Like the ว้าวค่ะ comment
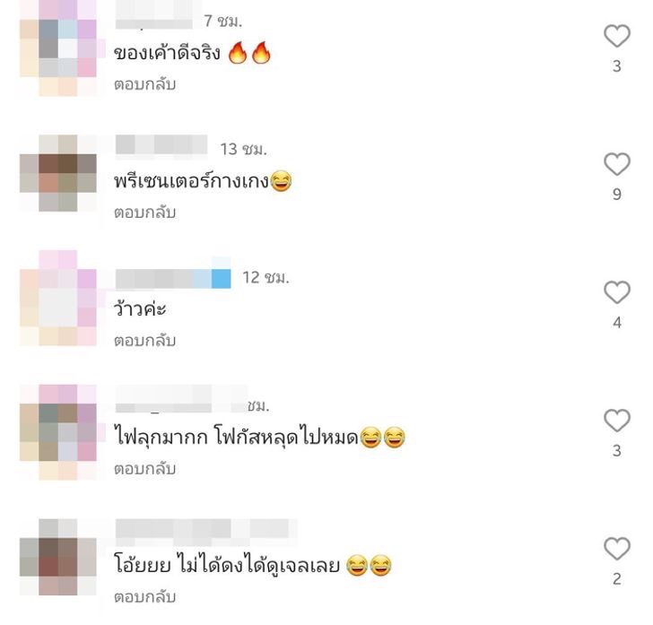The height and width of the screenshot is (625, 653). pyautogui.click(x=617, y=292)
